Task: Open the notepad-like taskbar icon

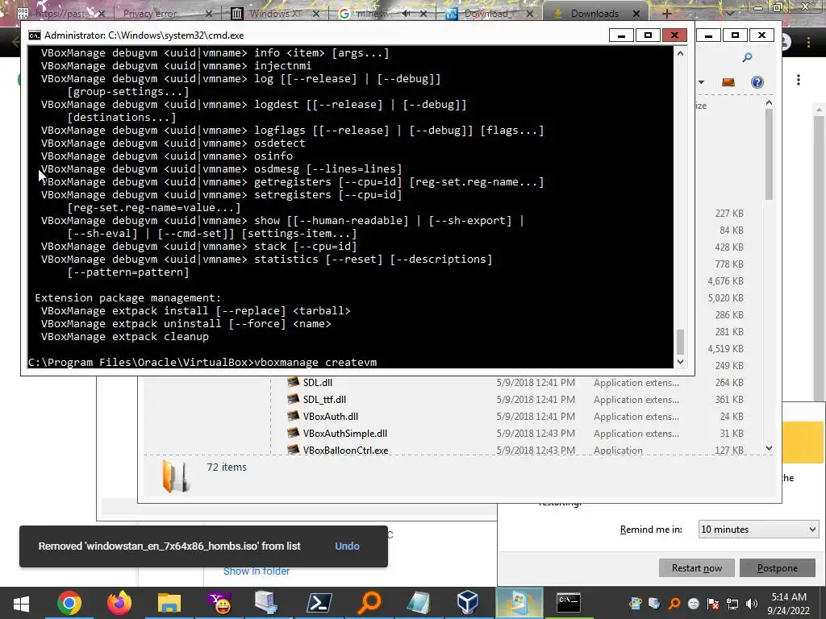Action: point(419,603)
